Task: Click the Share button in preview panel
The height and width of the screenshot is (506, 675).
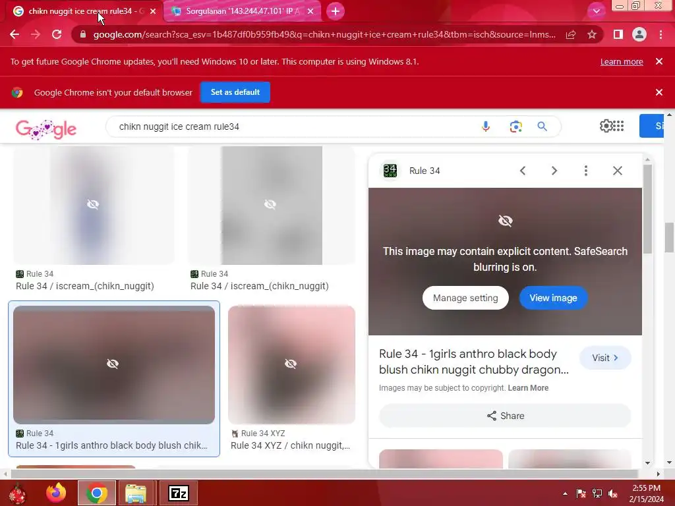Action: pyautogui.click(x=505, y=416)
